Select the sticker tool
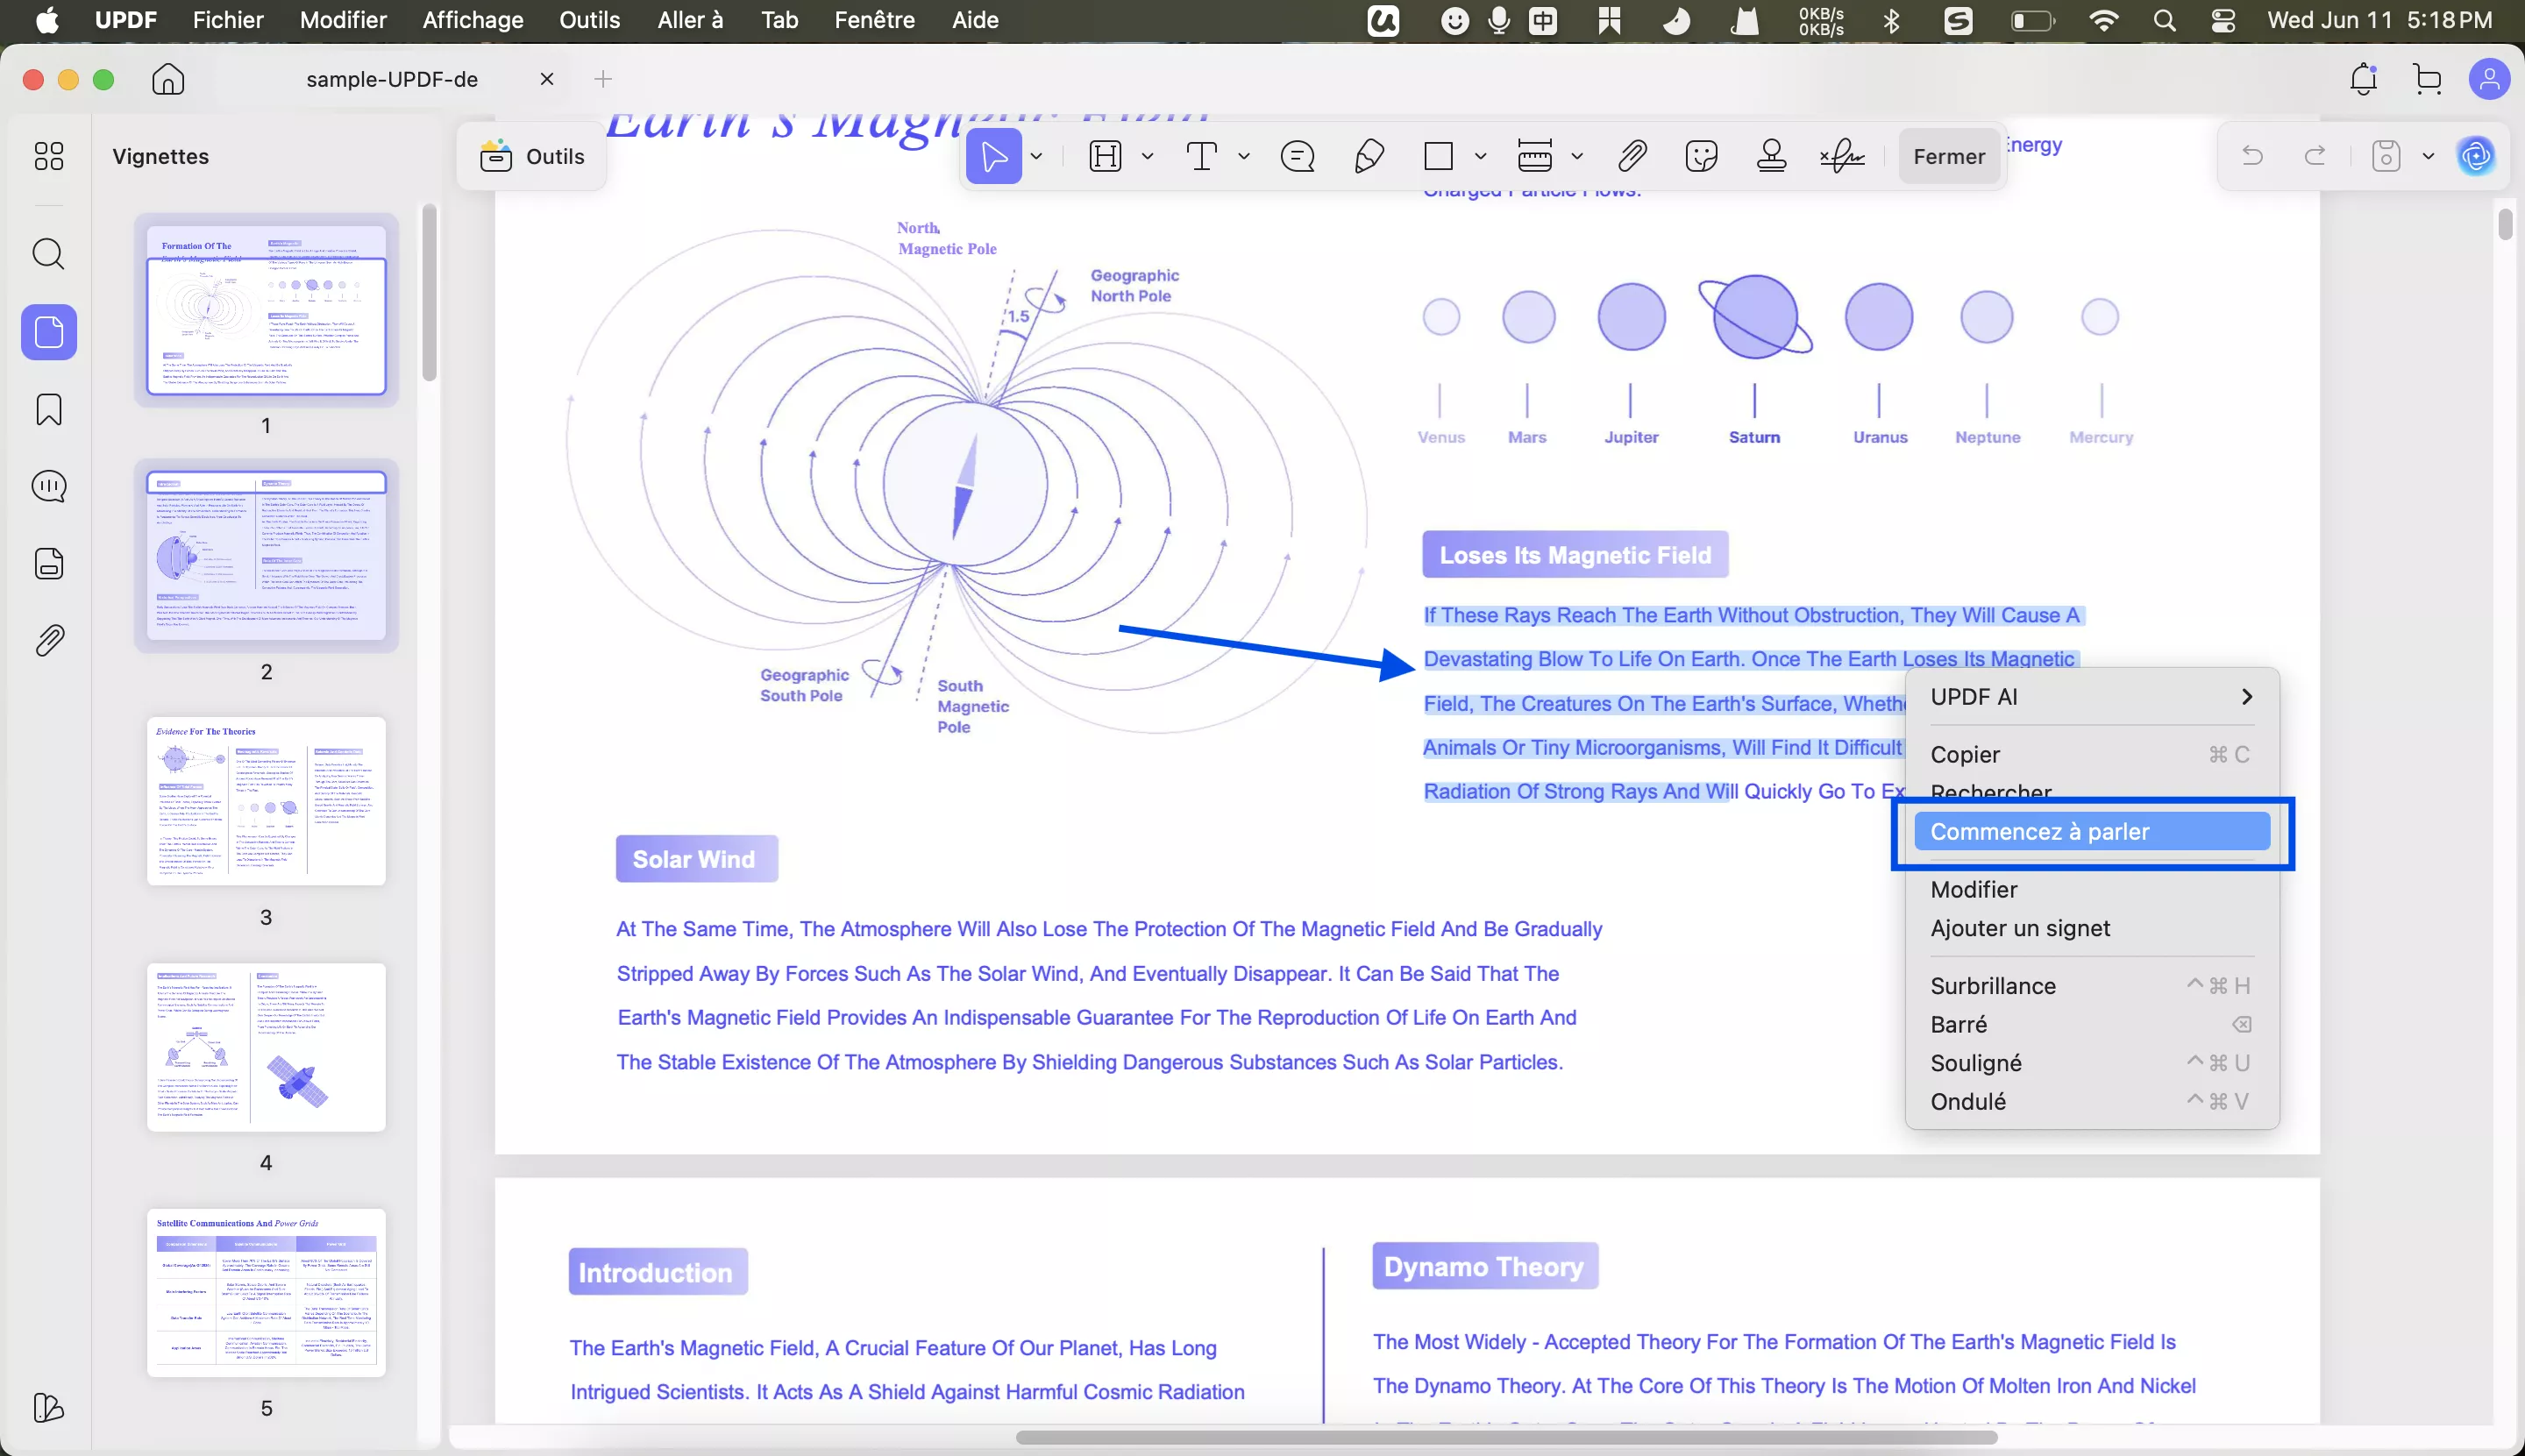This screenshot has width=2525, height=1456. pos(1701,156)
